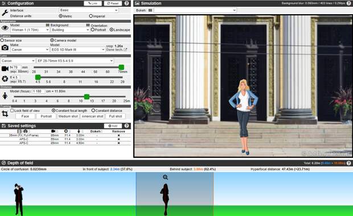Click the Depth of field zoom magnifier icon
The width and height of the screenshot is (353, 216).
click(x=166, y=177)
